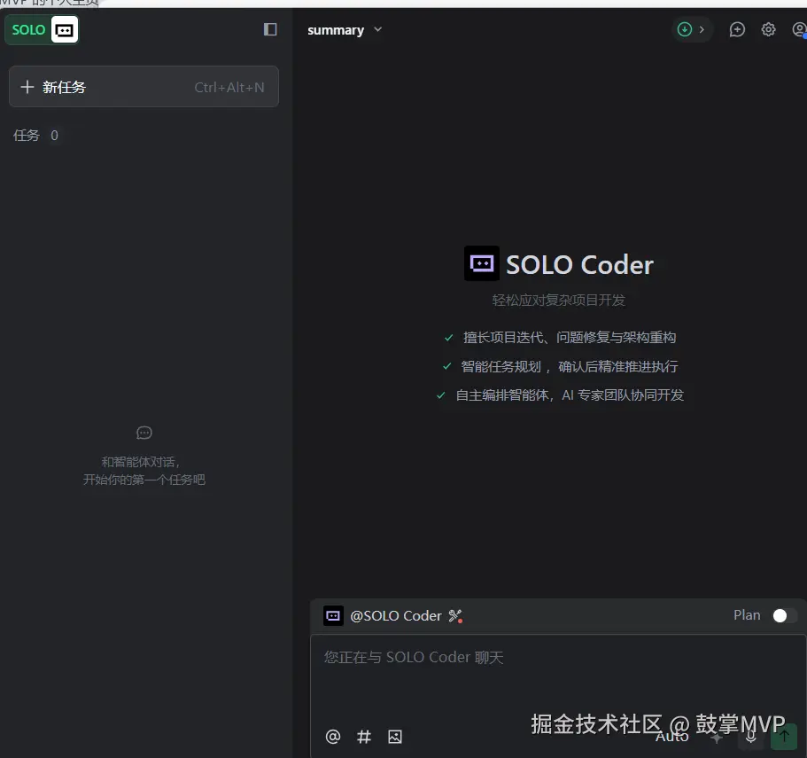Image resolution: width=807 pixels, height=758 pixels.
Task: Click the SOLO Coder robot icon in header
Action: pyautogui.click(x=65, y=30)
